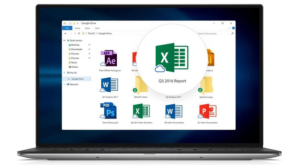Open the recent locations dropdown arrow
The image size is (298, 165).
(x=75, y=33)
